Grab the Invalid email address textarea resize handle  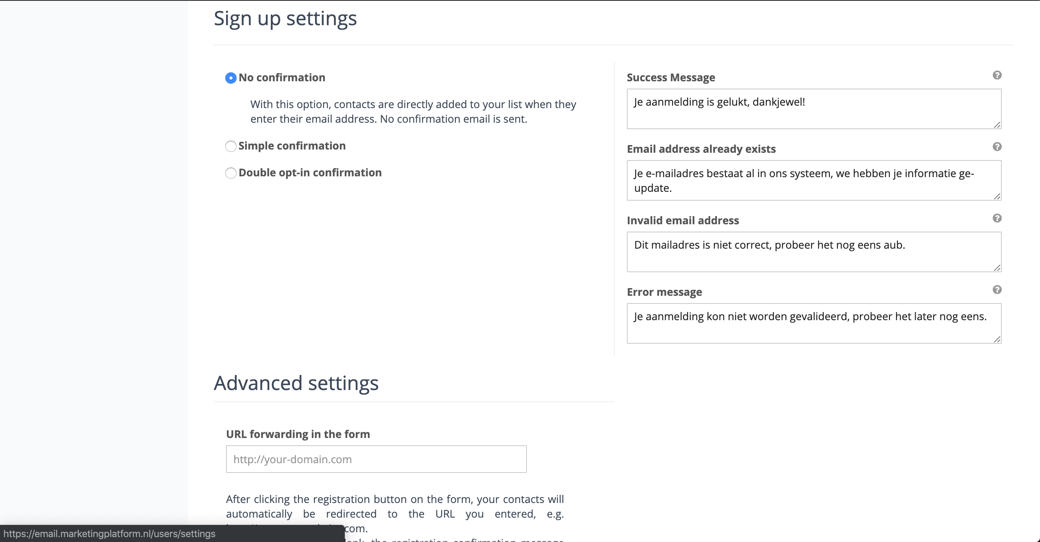coord(997,268)
